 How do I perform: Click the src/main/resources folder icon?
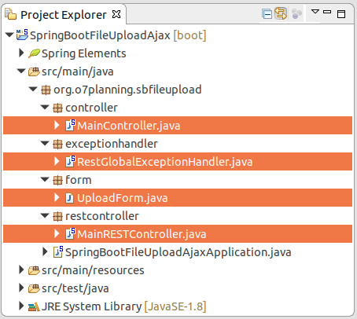tap(34, 270)
